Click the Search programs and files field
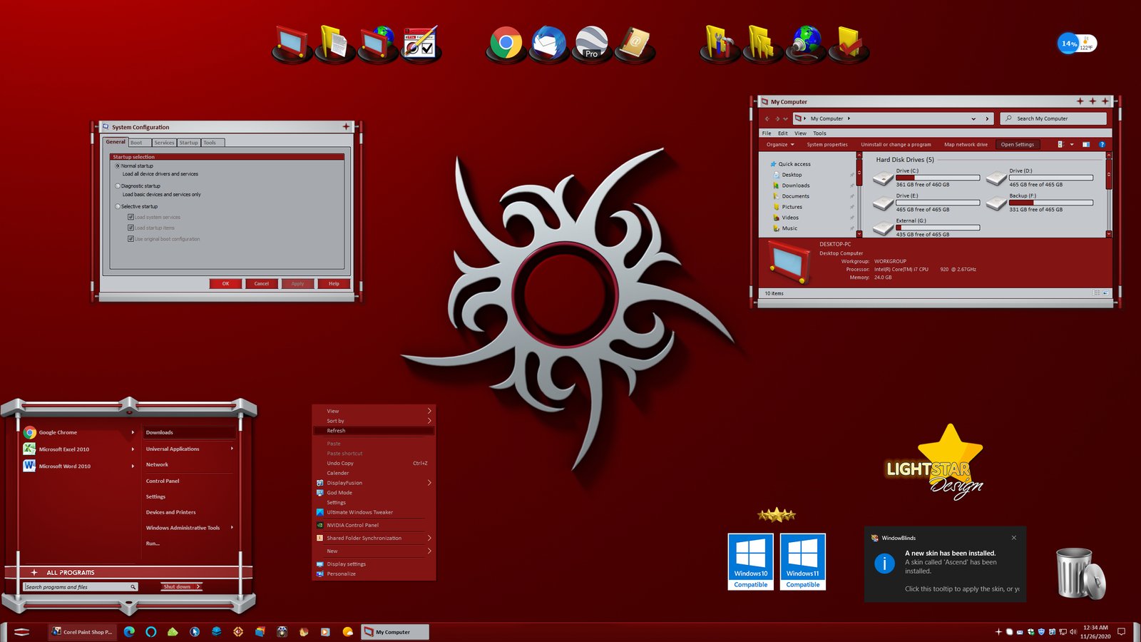Image resolution: width=1141 pixels, height=642 pixels. [x=81, y=587]
